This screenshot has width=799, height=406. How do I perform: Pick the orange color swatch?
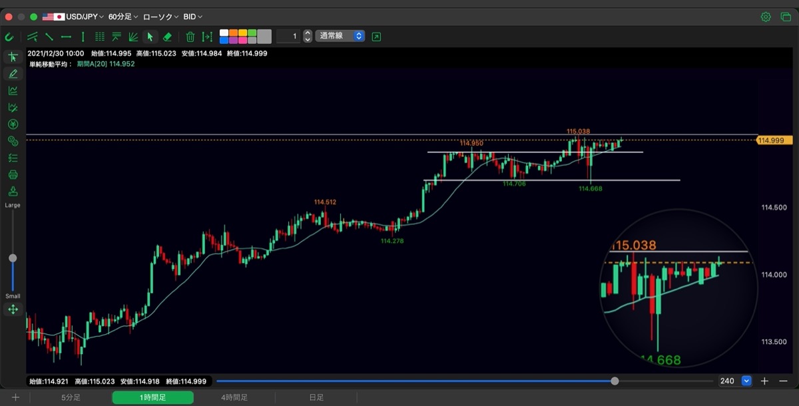click(x=234, y=33)
